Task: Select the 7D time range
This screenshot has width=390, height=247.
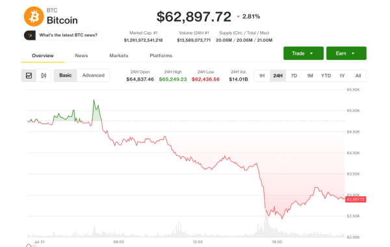Action: 294,75
